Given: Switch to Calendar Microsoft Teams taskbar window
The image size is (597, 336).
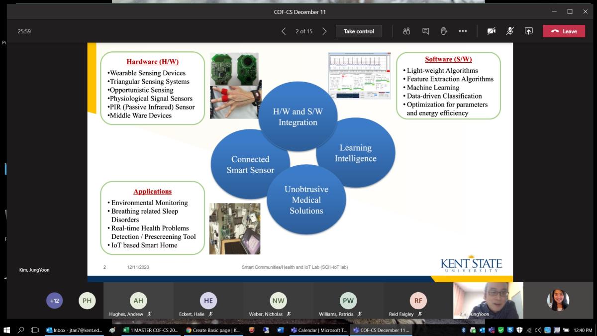Looking at the screenshot, I should coord(318,330).
